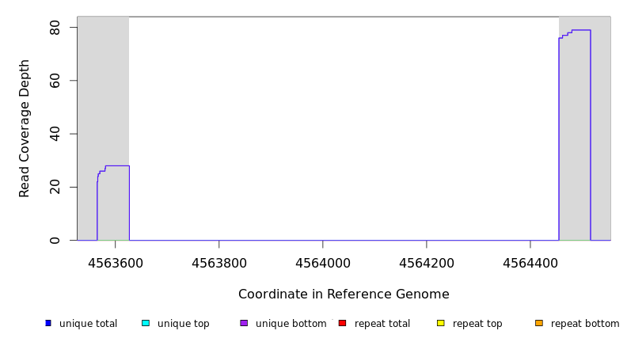
Task: Click the cyan 'unique top' legend swatch
Action: point(145,323)
